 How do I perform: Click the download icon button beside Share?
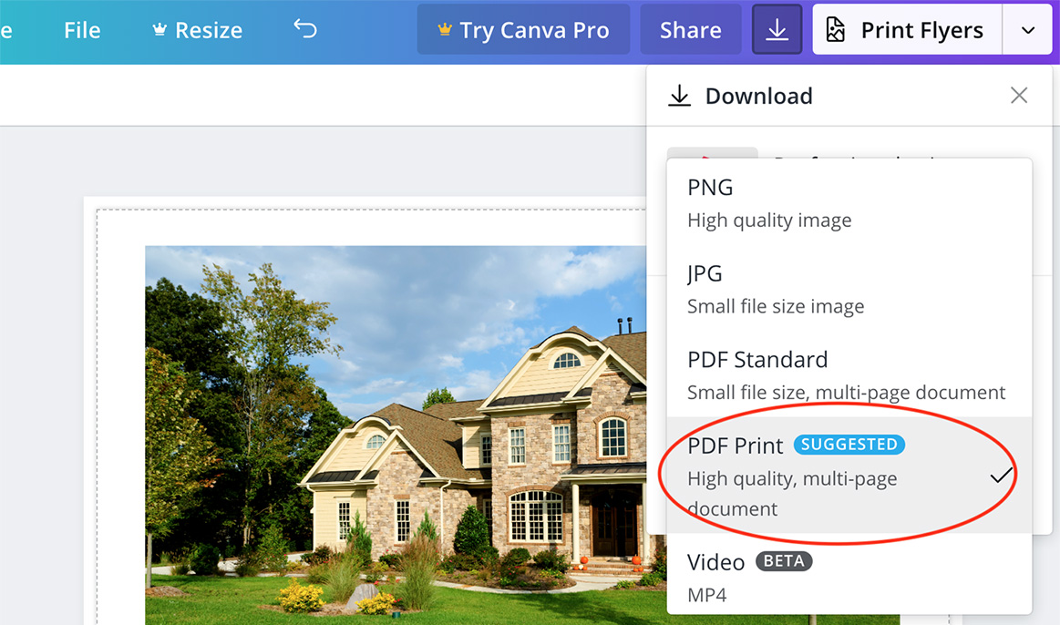(x=777, y=29)
